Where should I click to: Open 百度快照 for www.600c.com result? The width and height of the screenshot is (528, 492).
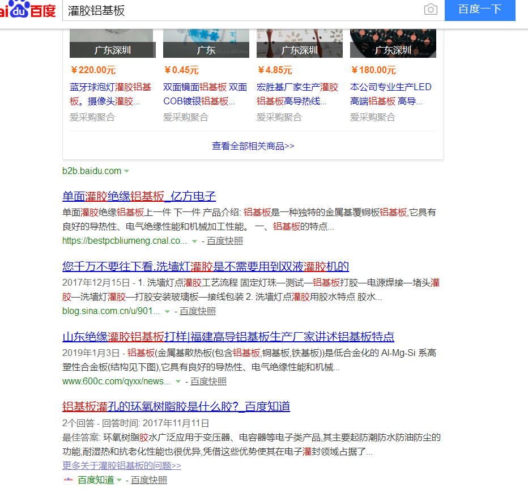(208, 381)
